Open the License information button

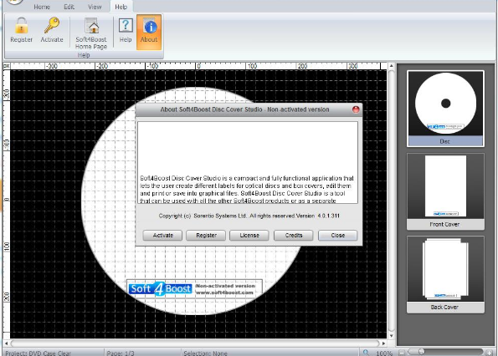(x=249, y=235)
